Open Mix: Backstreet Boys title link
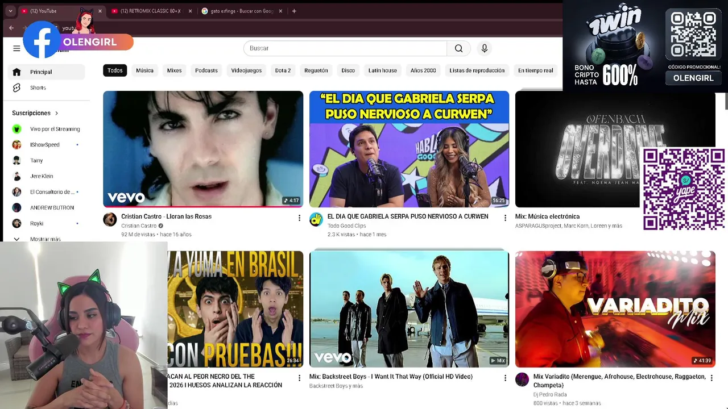The height and width of the screenshot is (409, 728). [391, 377]
